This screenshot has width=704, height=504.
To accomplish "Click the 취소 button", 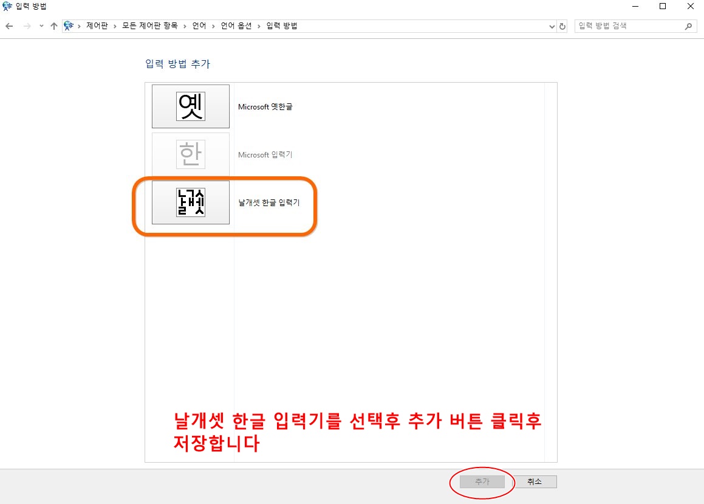I will coord(535,482).
